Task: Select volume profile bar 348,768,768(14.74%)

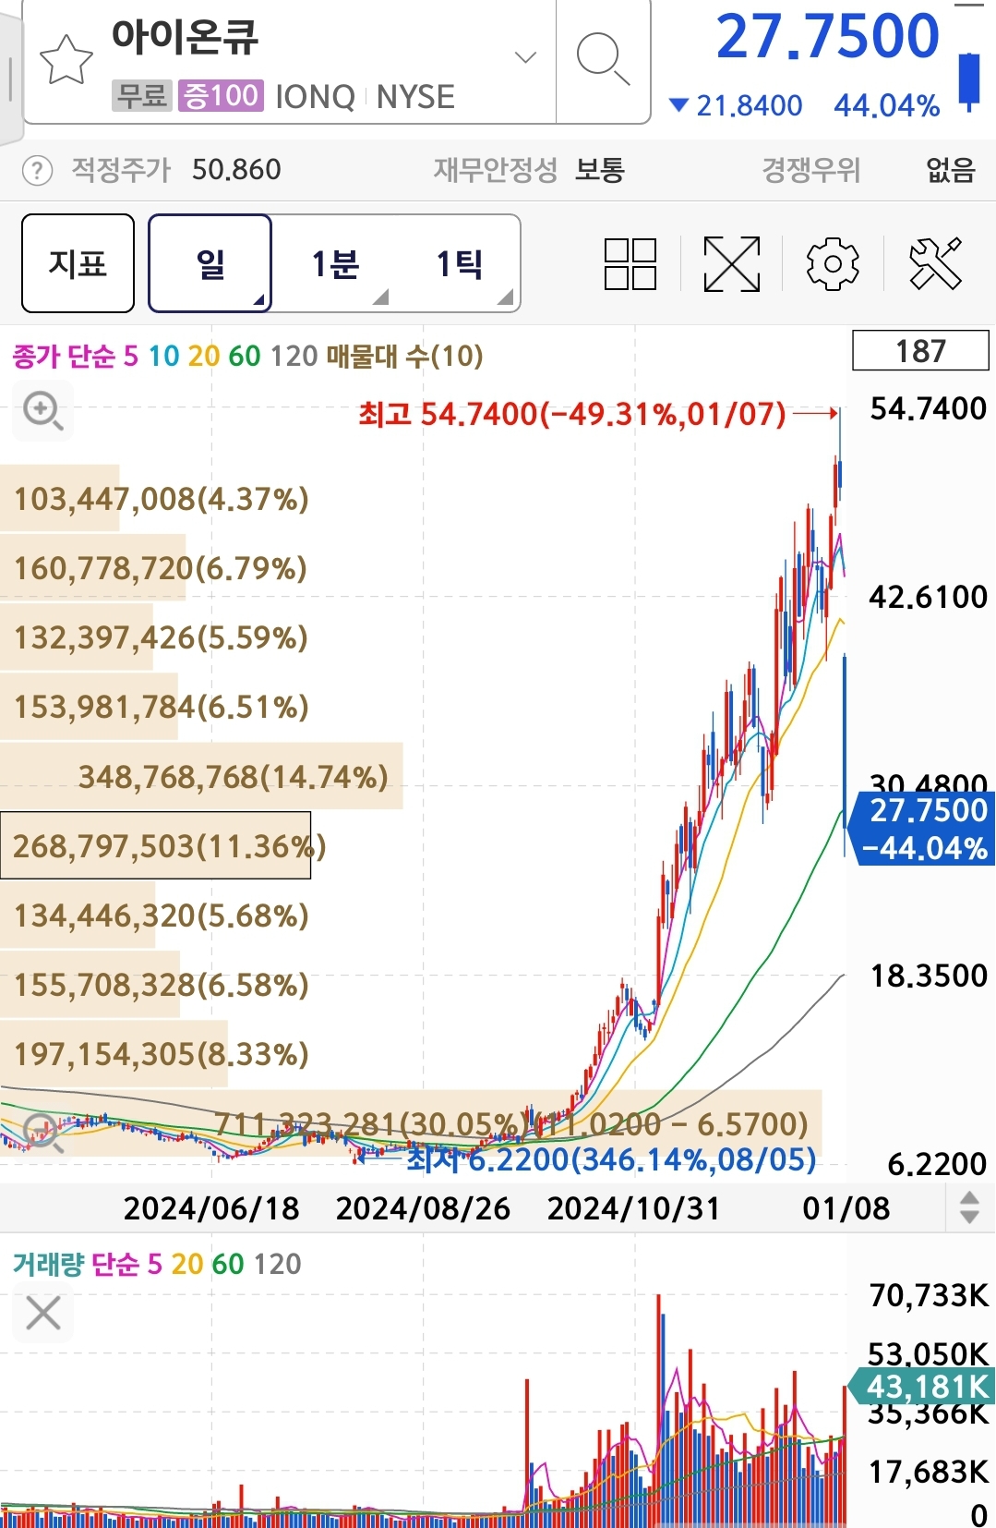Action: 201,776
